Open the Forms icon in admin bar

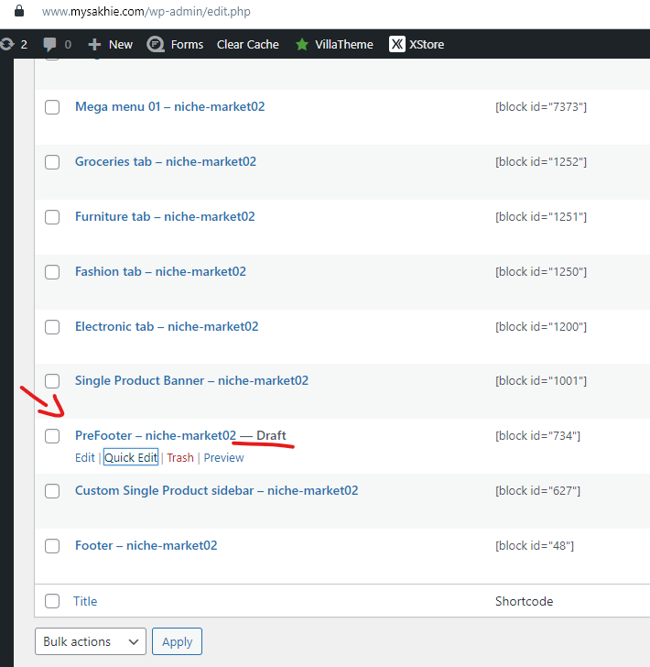tap(156, 44)
